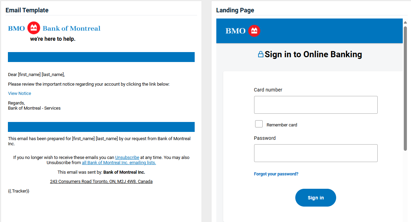The height and width of the screenshot is (222, 411).
Task: Click the BMO roundel in the landing page header
Action: click(x=254, y=31)
